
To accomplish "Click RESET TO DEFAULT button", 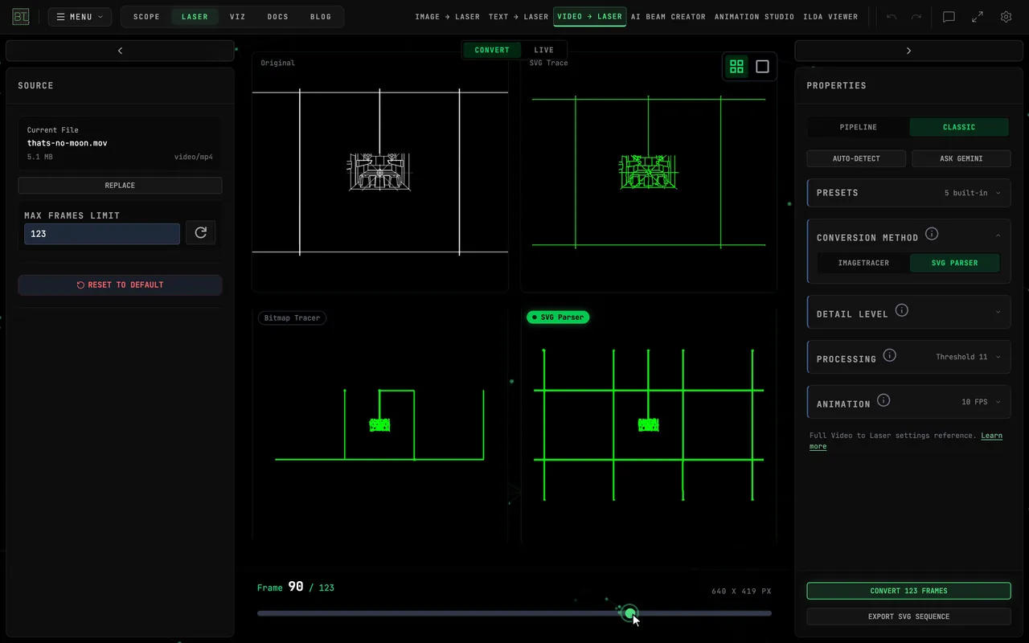I will click(x=120, y=285).
